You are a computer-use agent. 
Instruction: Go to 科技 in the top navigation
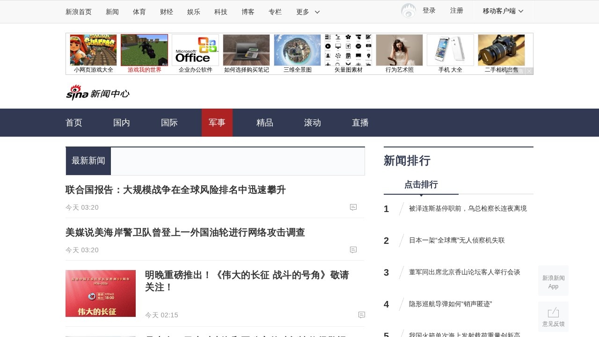tap(221, 12)
